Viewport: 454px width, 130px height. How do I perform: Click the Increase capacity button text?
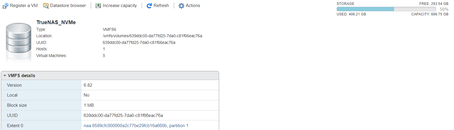tap(119, 6)
